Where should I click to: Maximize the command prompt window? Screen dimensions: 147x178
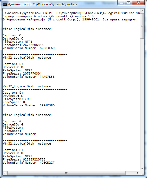pos(128,3)
